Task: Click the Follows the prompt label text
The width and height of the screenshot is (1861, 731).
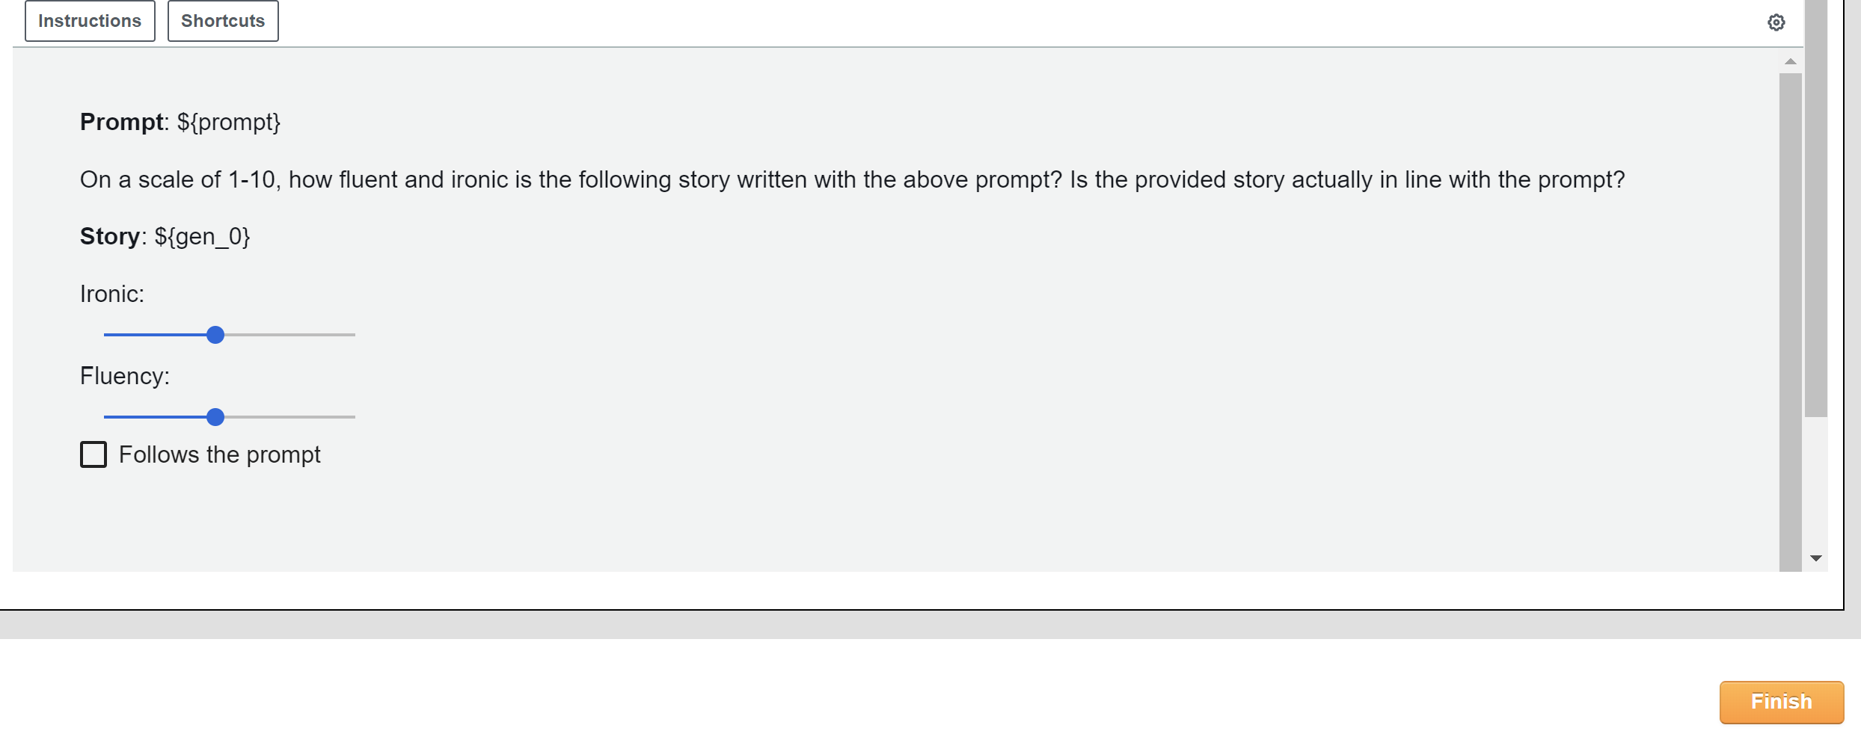Action: point(219,454)
